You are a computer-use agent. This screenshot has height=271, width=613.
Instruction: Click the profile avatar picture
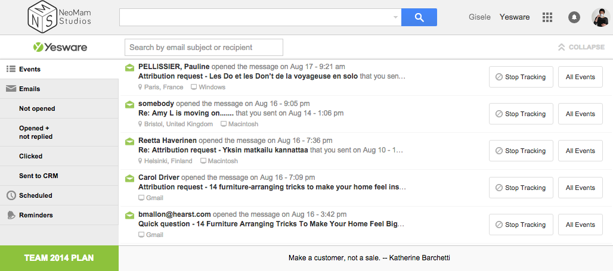pos(600,17)
